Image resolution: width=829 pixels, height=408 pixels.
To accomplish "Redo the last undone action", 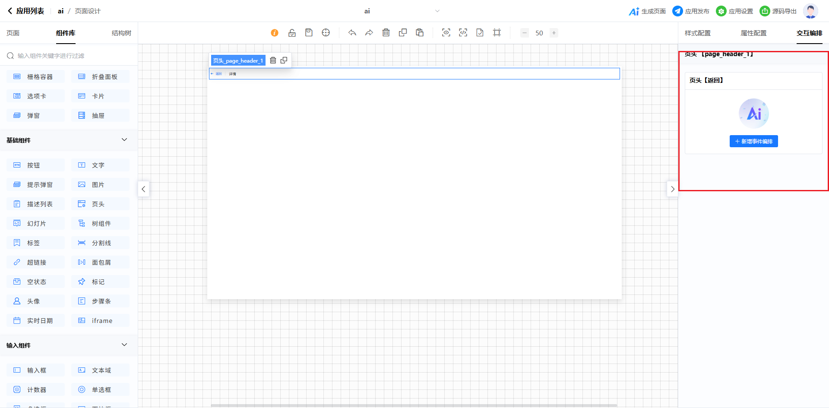I will (369, 33).
